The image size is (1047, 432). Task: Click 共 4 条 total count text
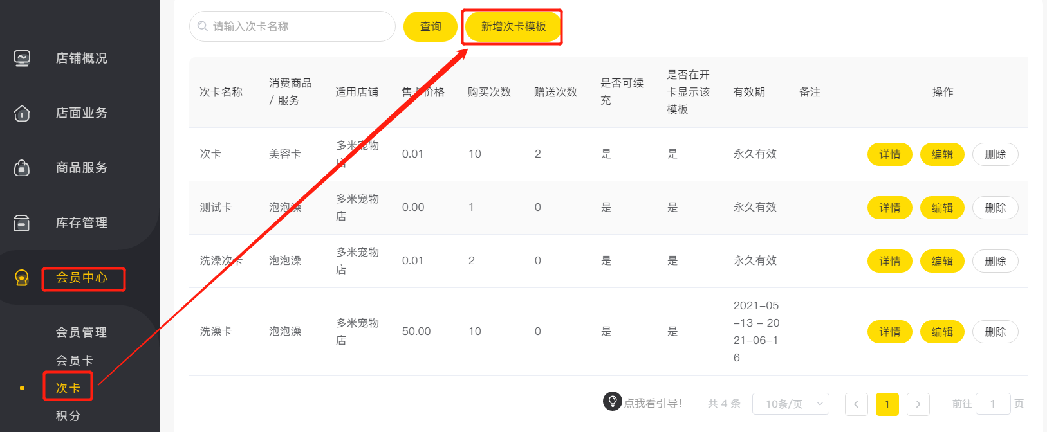(x=724, y=404)
